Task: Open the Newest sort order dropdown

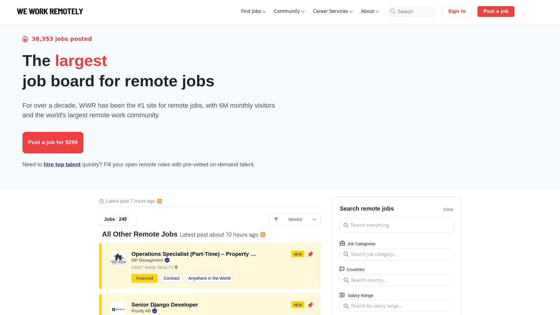Action: point(295,219)
